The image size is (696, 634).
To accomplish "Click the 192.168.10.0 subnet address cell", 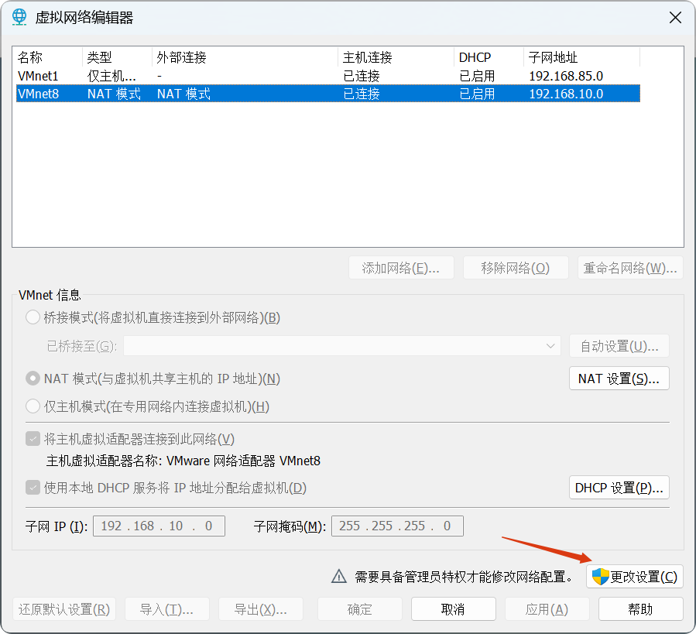I will tap(566, 94).
